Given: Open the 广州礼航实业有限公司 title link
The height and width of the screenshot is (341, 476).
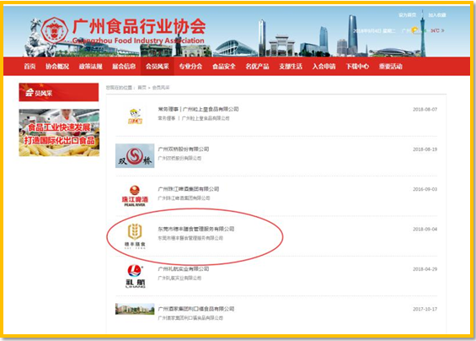Looking at the screenshot, I should (184, 269).
